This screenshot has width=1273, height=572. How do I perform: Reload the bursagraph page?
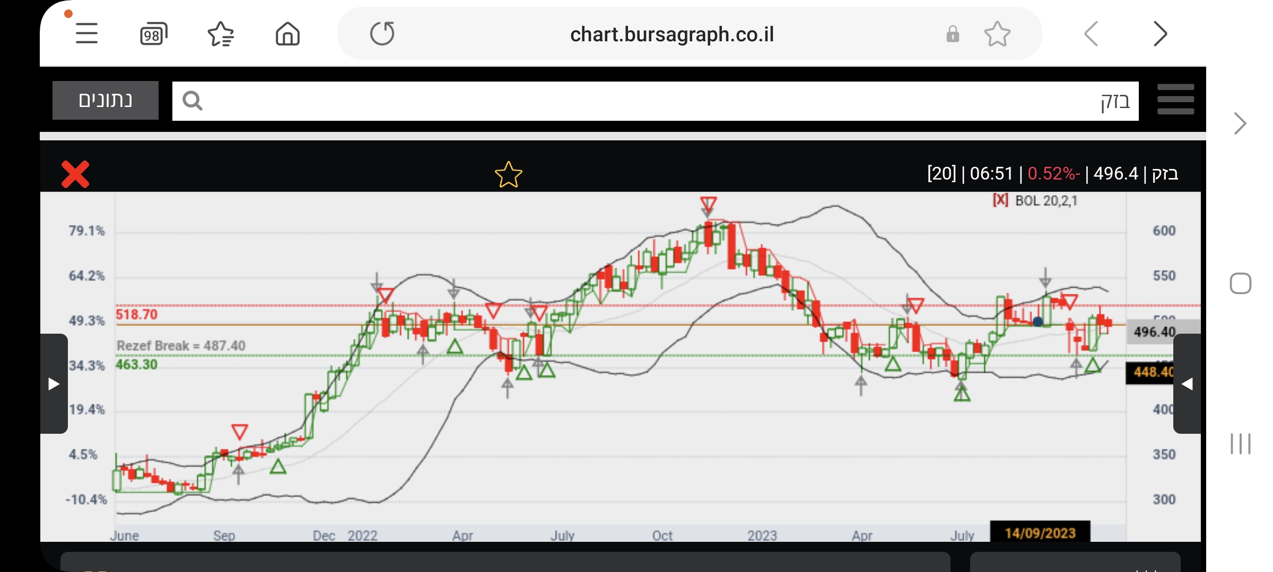(382, 34)
